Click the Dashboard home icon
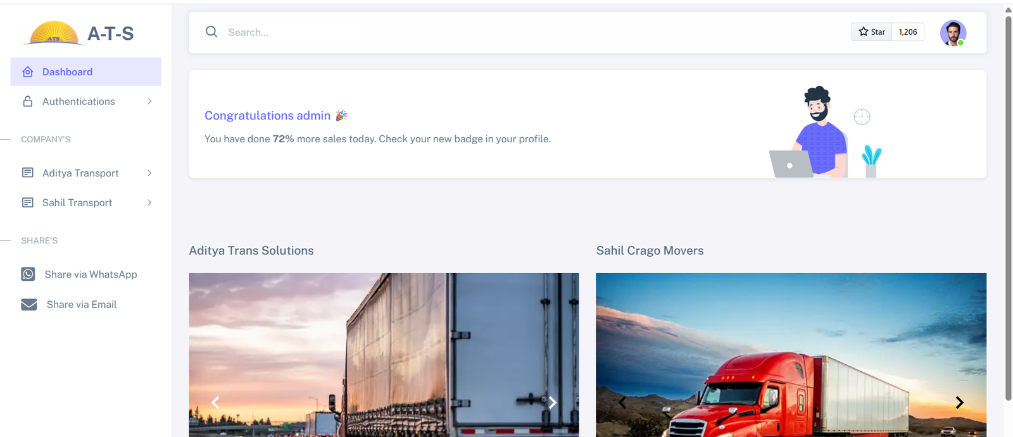Image resolution: width=1013 pixels, height=437 pixels. click(x=28, y=72)
